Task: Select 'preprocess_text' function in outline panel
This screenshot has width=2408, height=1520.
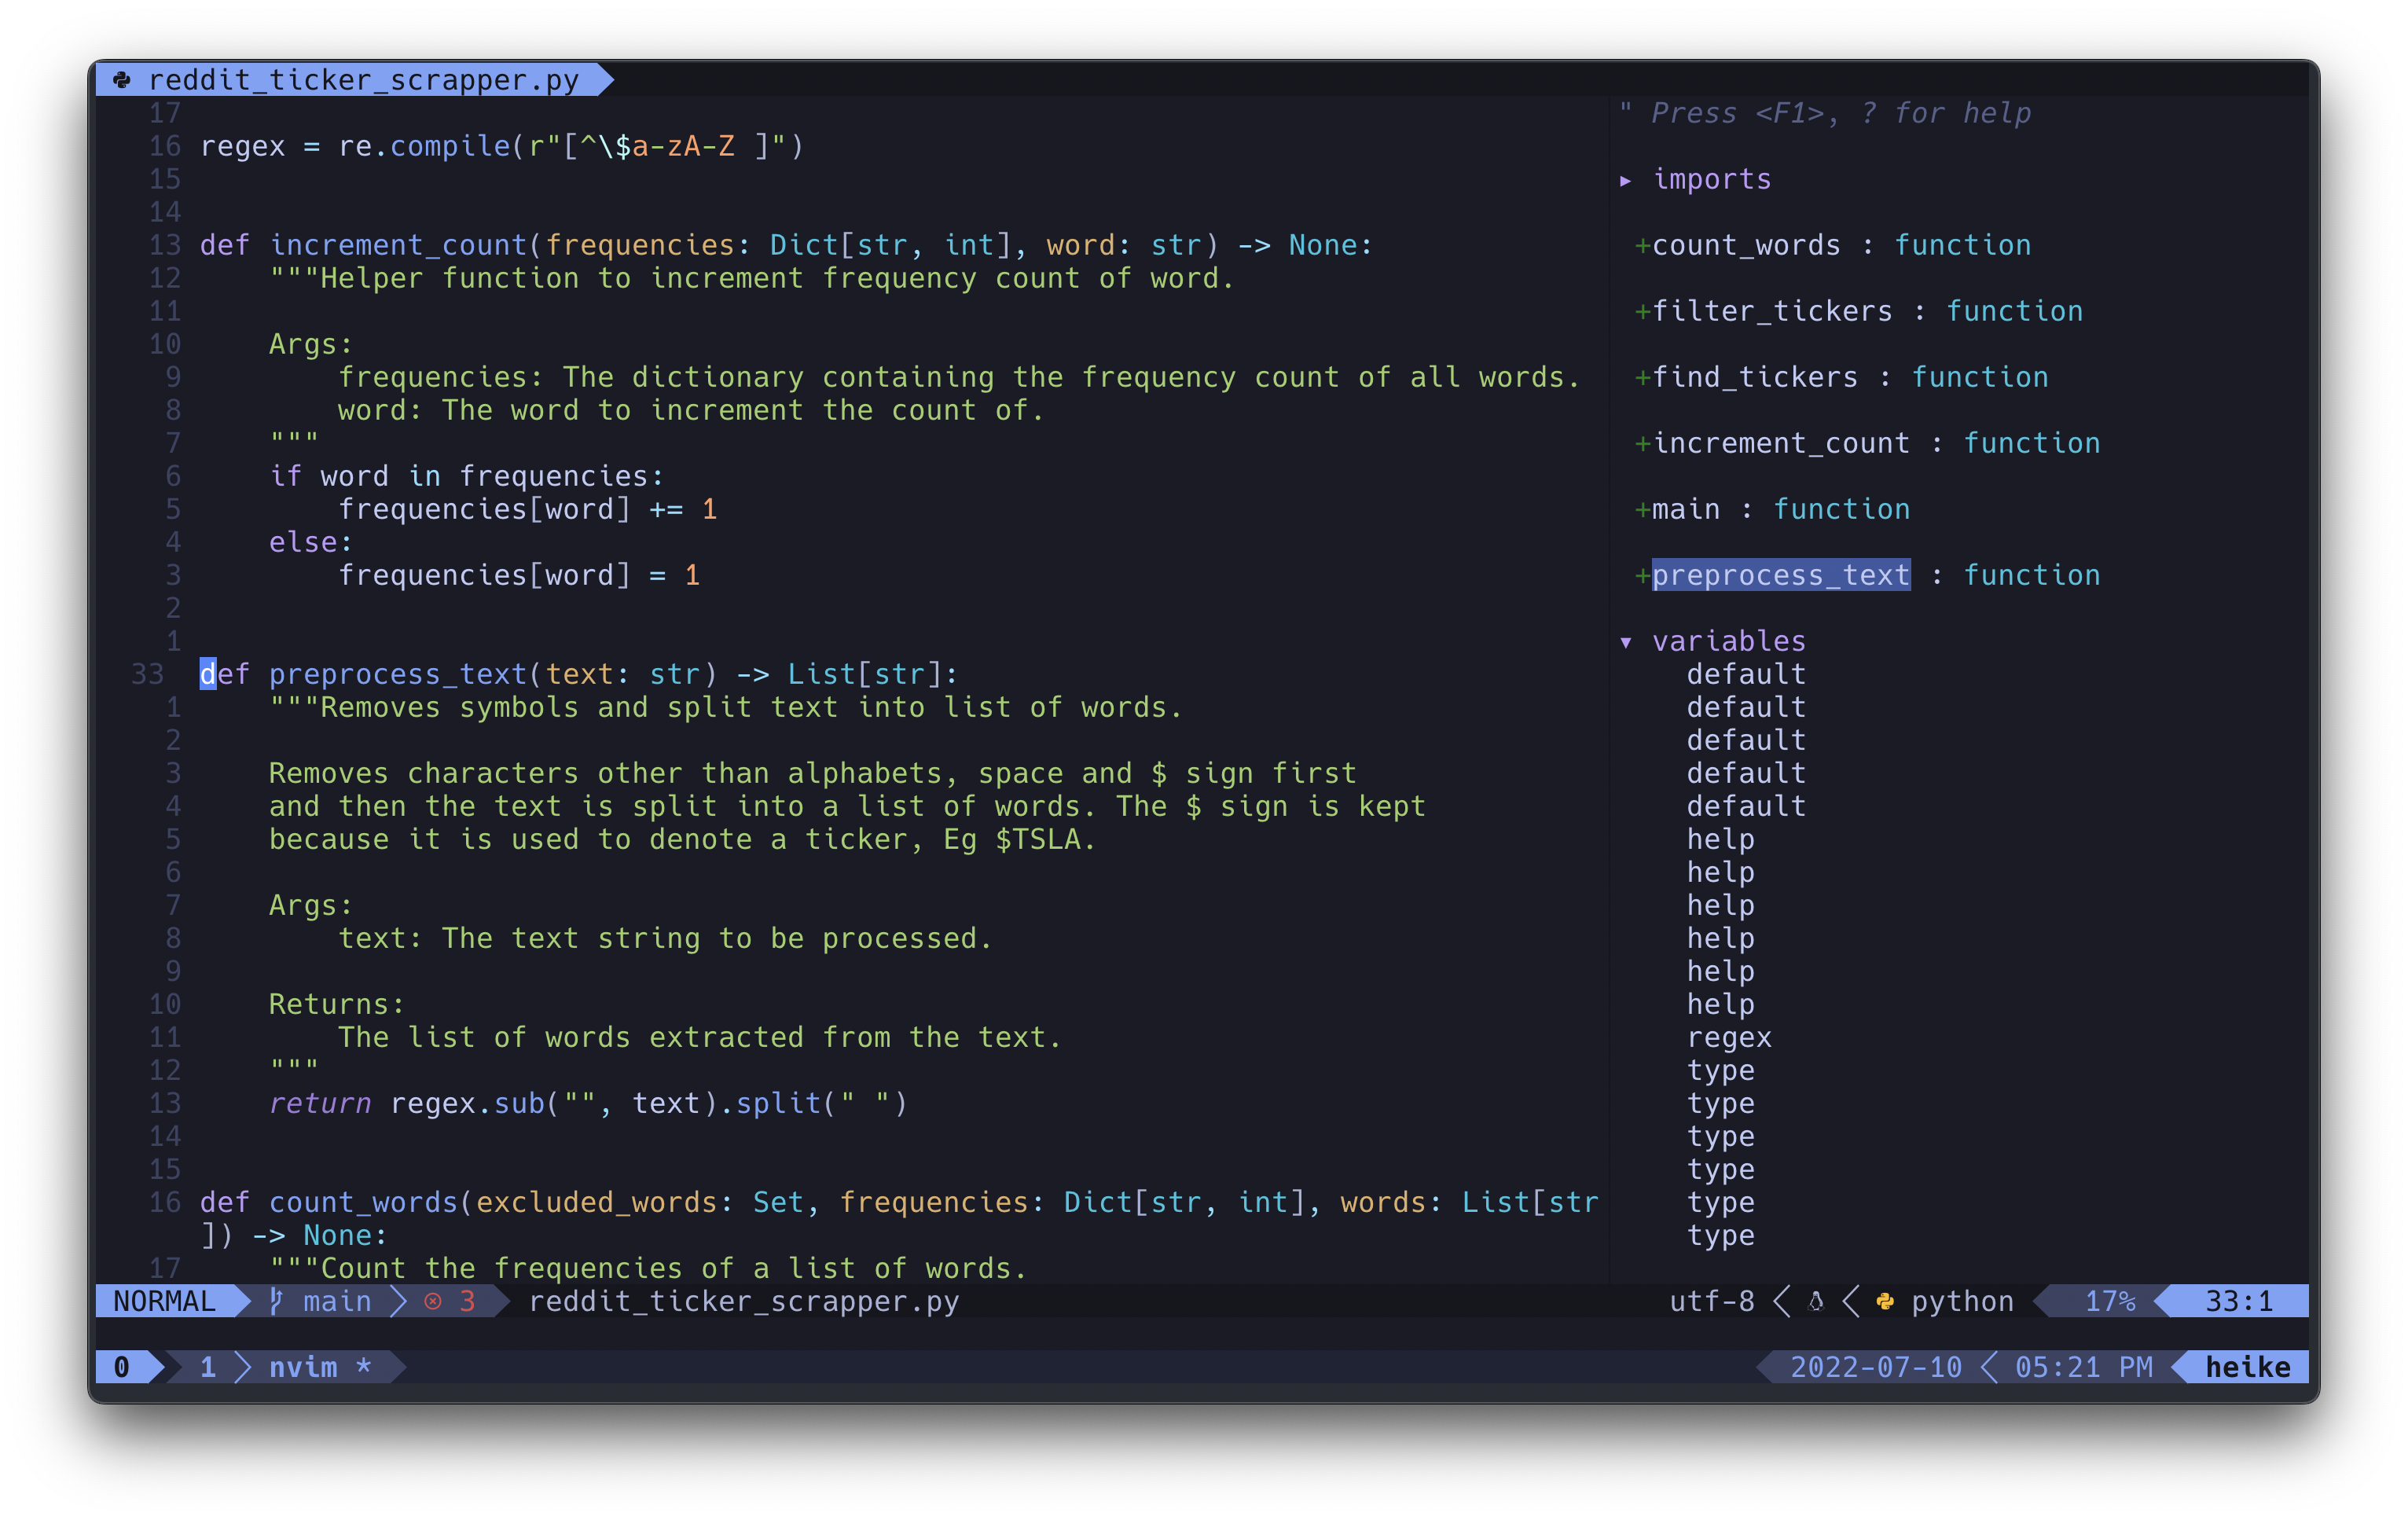Action: [x=1779, y=576]
